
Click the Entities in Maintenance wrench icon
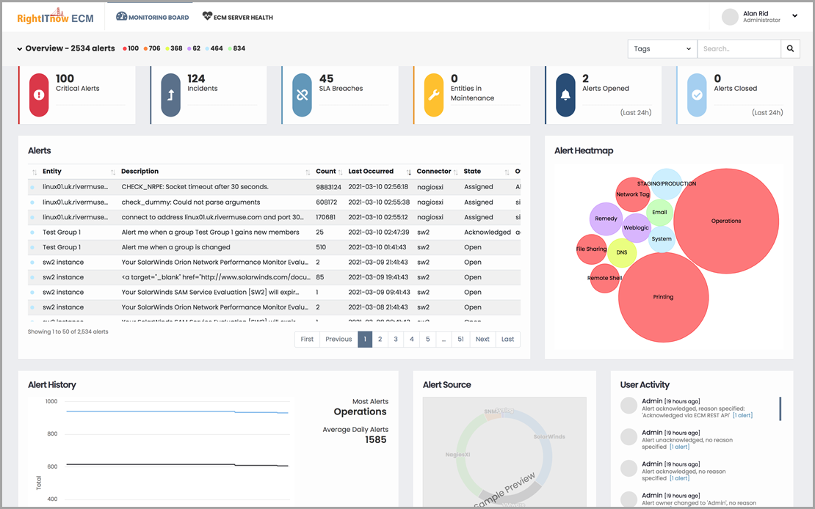434,95
